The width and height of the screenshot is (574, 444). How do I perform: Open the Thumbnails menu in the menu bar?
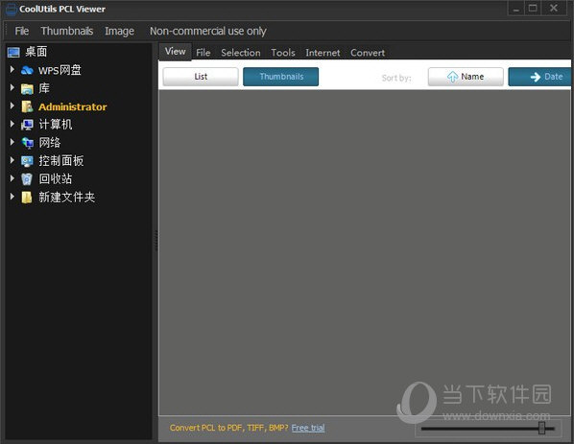pos(67,31)
